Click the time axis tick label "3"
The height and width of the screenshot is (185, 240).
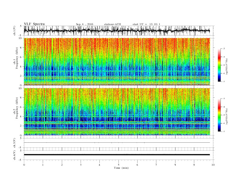point(81,165)
